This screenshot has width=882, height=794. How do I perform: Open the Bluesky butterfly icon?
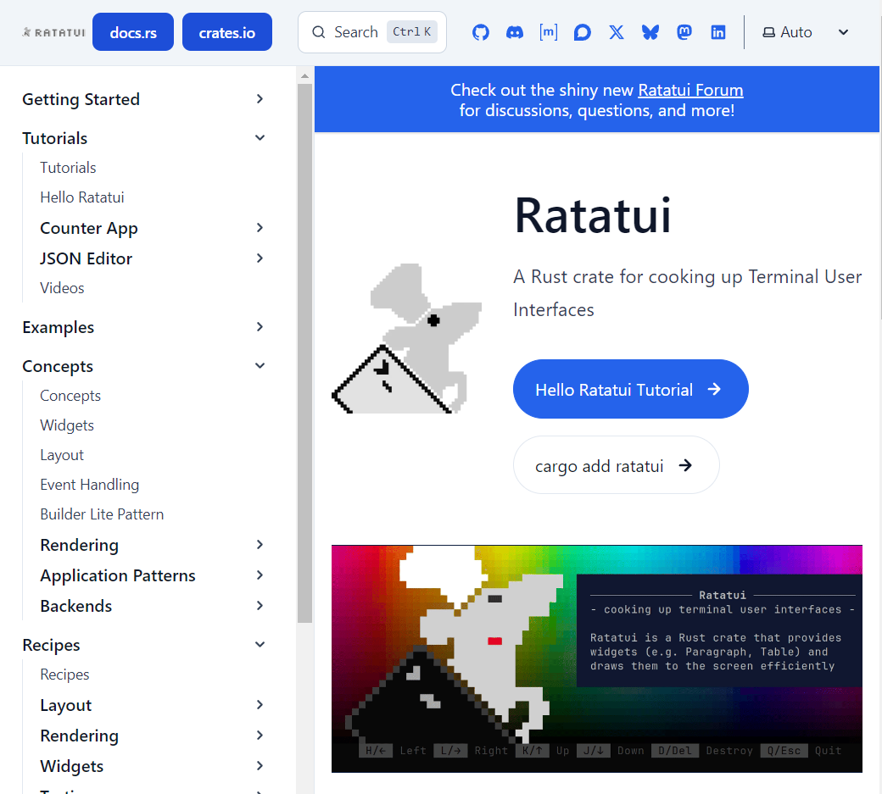(650, 32)
